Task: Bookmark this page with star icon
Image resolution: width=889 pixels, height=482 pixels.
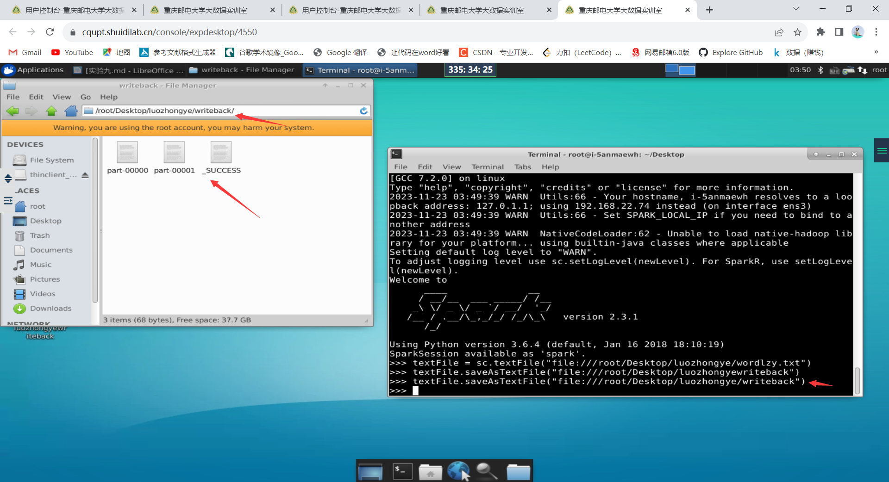Action: click(x=797, y=32)
